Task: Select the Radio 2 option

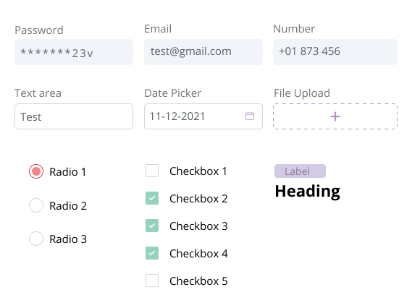Action: click(x=36, y=205)
